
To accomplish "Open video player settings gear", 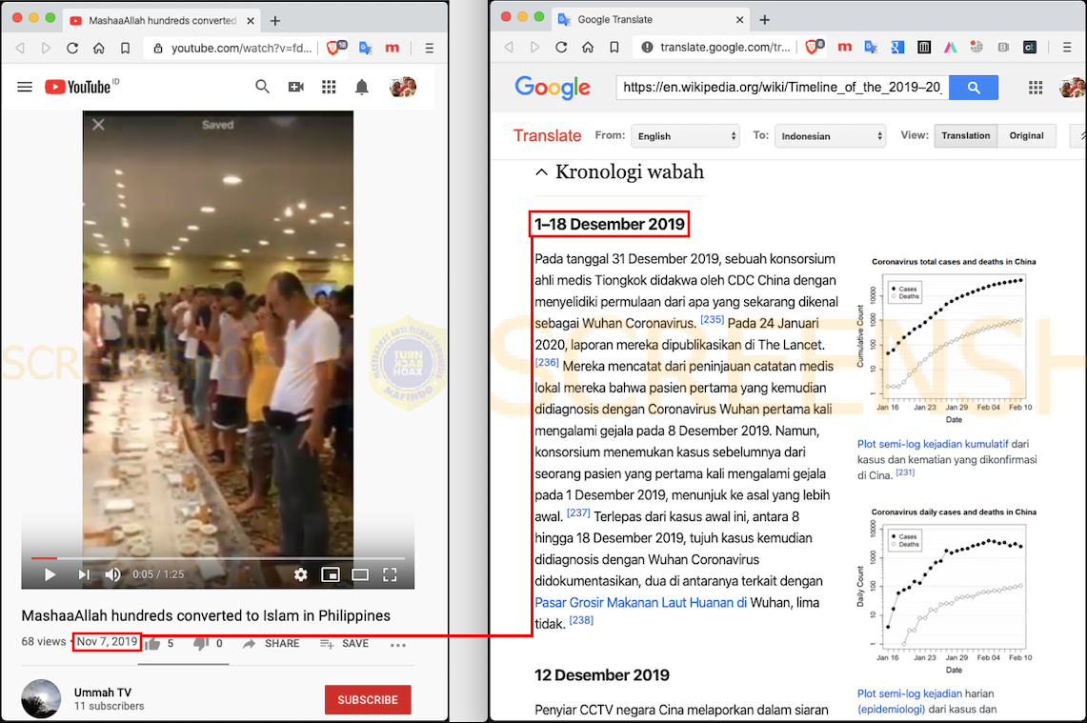I will tap(300, 574).
